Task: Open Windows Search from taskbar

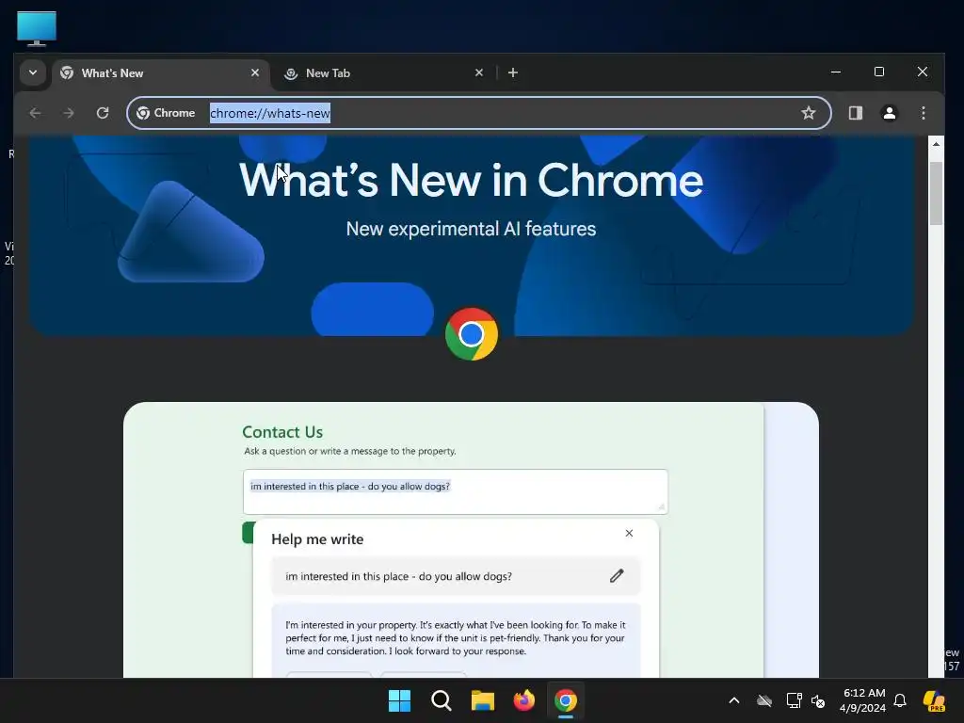Action: [x=442, y=700]
